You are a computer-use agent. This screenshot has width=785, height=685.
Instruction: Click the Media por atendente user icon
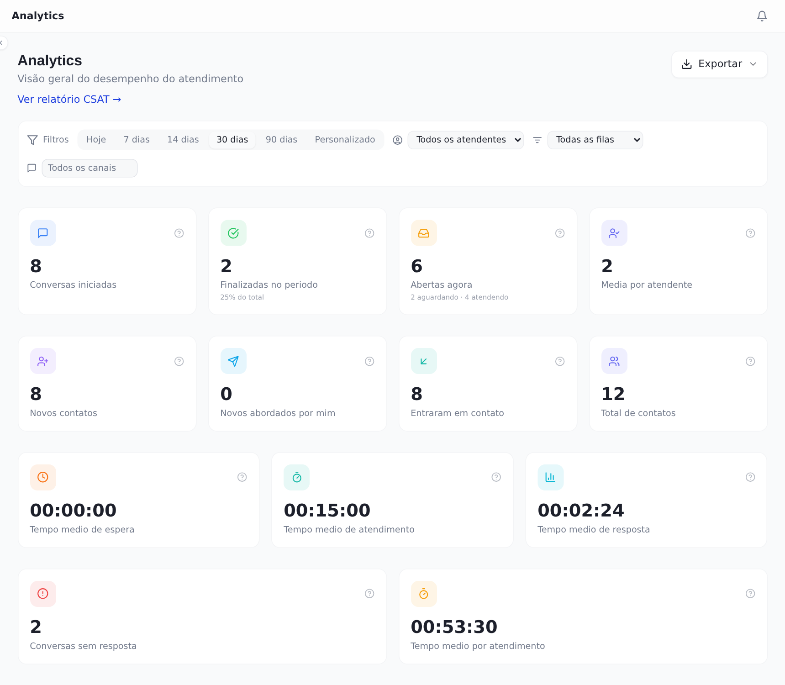point(614,233)
